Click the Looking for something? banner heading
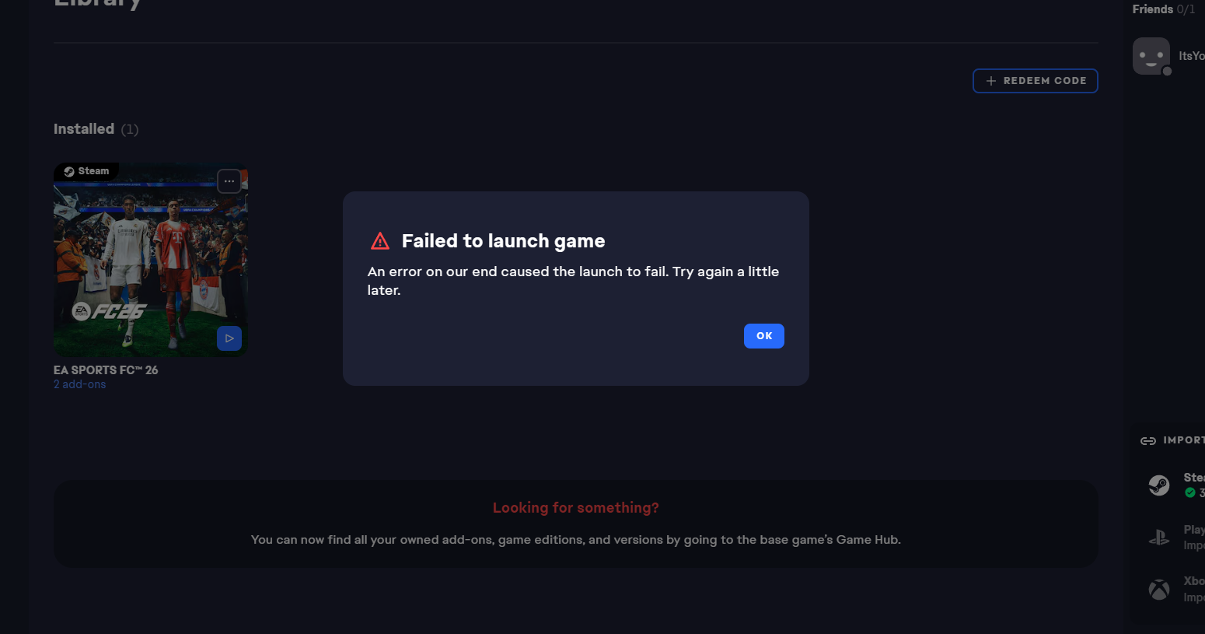This screenshot has height=634, width=1205. (x=575, y=508)
